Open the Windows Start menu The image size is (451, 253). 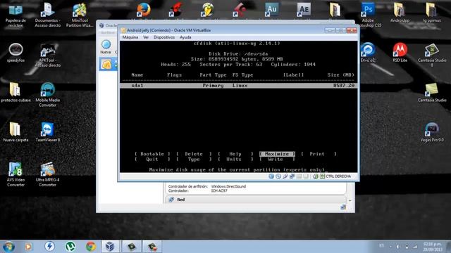[x=8, y=247]
